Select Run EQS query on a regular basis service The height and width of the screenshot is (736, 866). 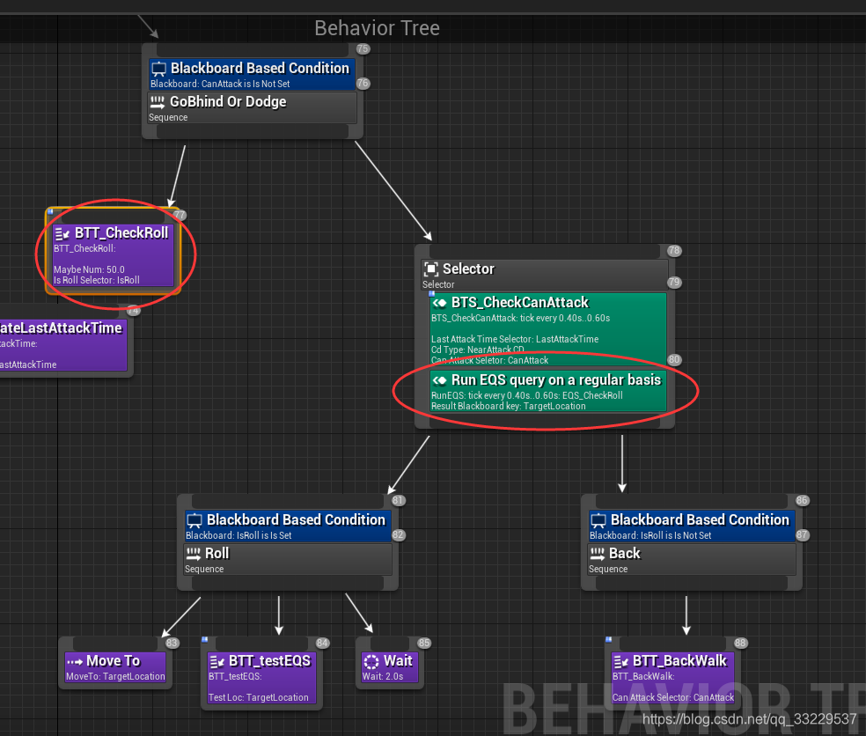tap(548, 391)
